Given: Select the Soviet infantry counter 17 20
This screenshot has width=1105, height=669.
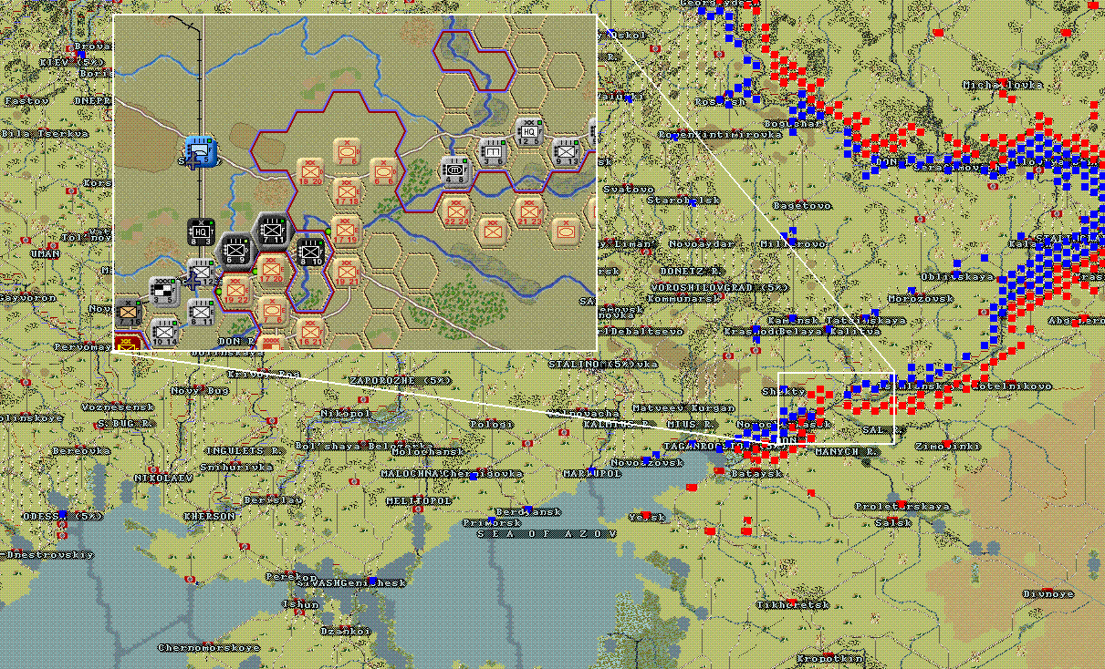Looking at the screenshot, I should pos(271,270).
